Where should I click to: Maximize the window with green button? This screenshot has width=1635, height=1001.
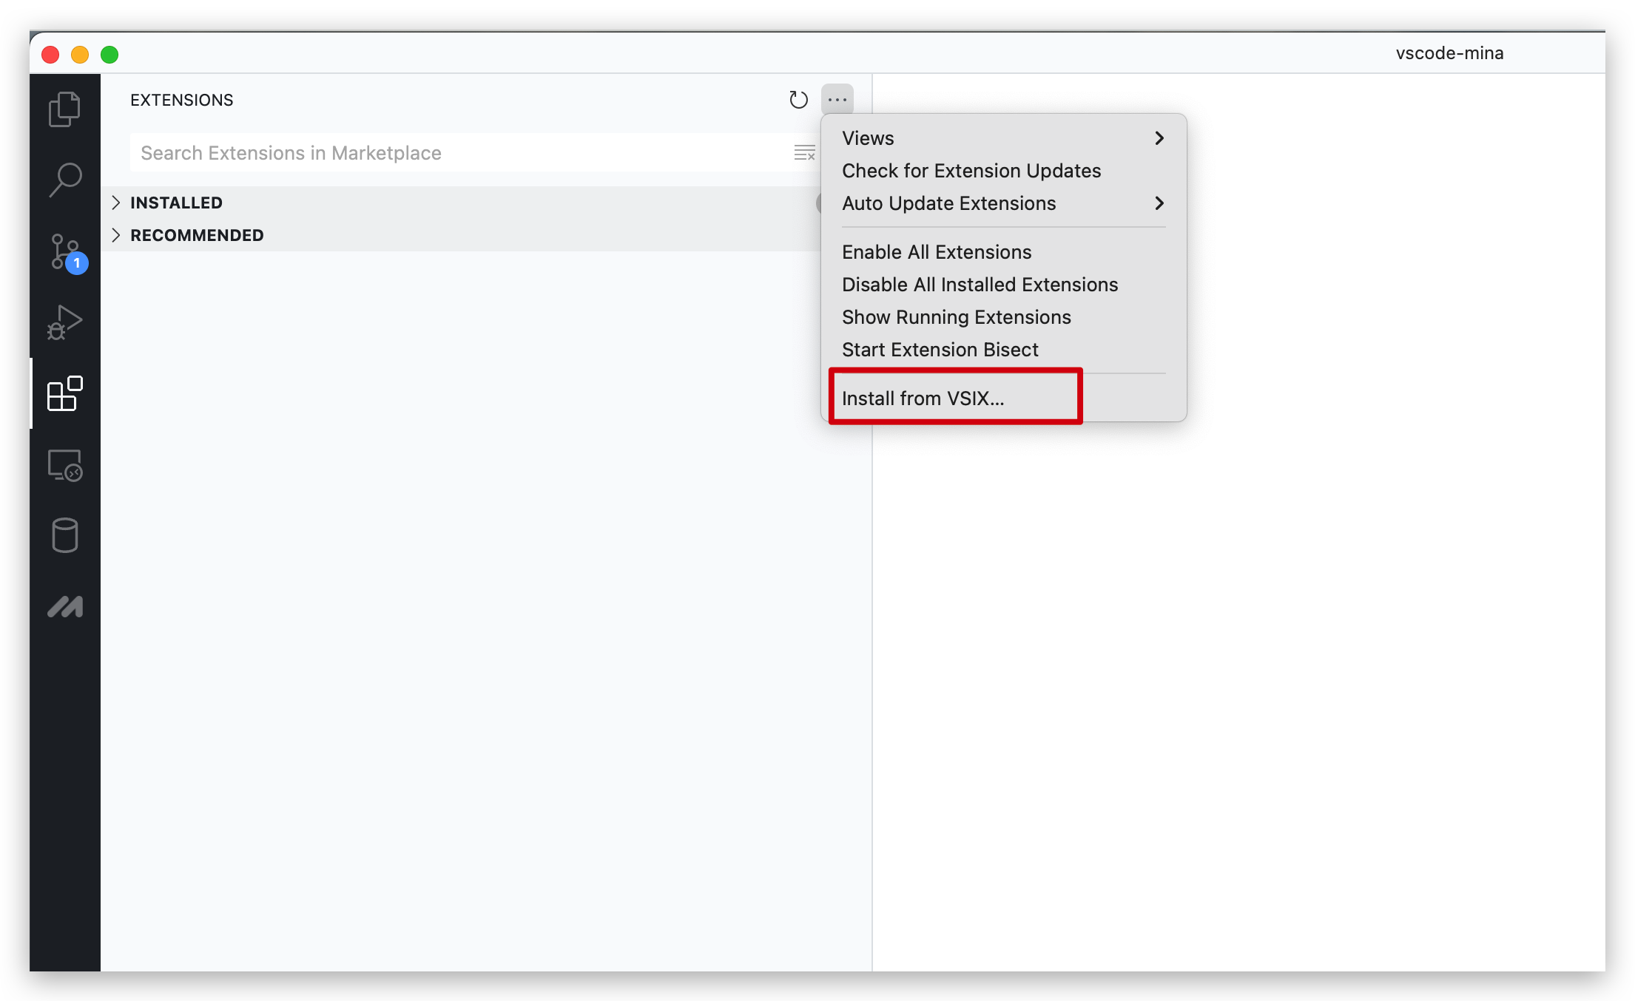pos(109,55)
